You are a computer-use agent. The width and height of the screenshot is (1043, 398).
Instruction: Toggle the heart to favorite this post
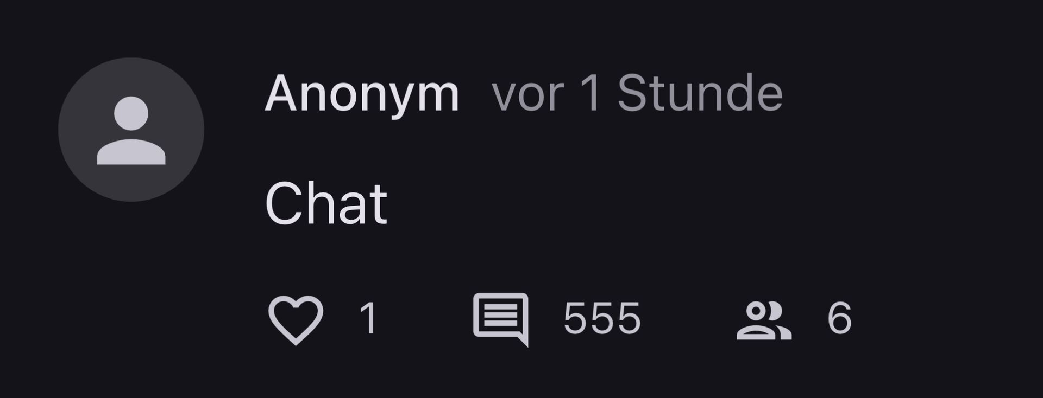coord(296,319)
